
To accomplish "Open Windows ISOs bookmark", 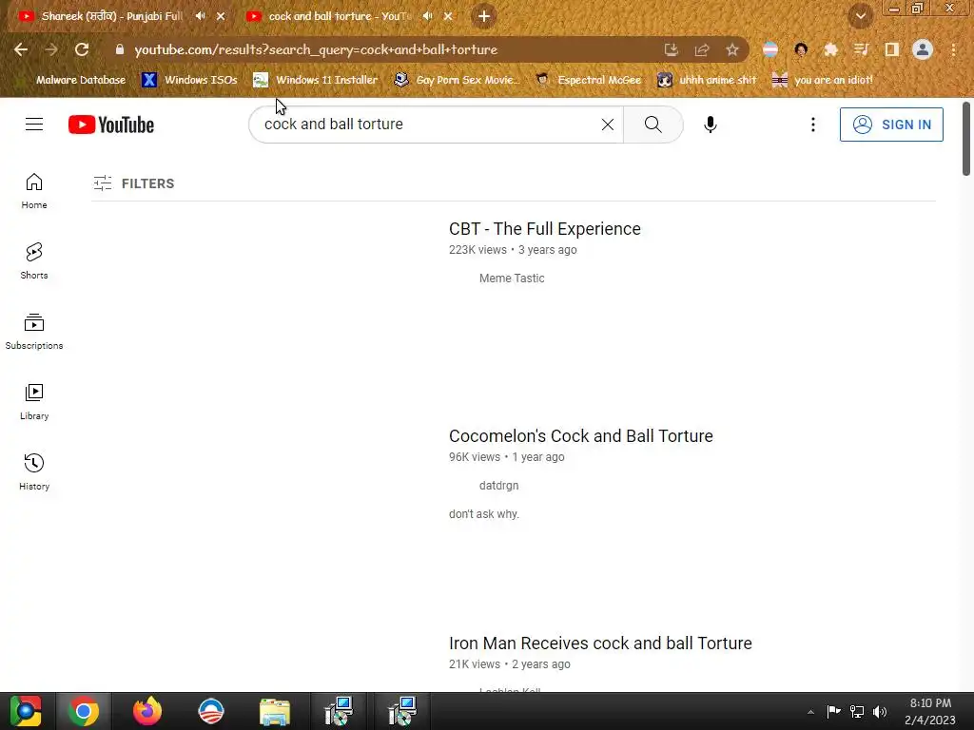I will pyautogui.click(x=189, y=80).
